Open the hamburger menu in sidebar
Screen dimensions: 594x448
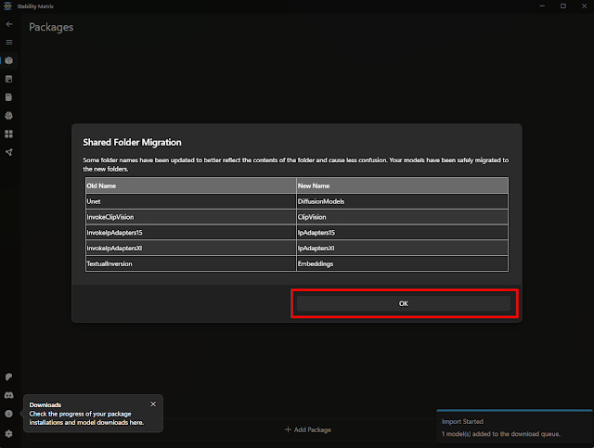tap(9, 43)
